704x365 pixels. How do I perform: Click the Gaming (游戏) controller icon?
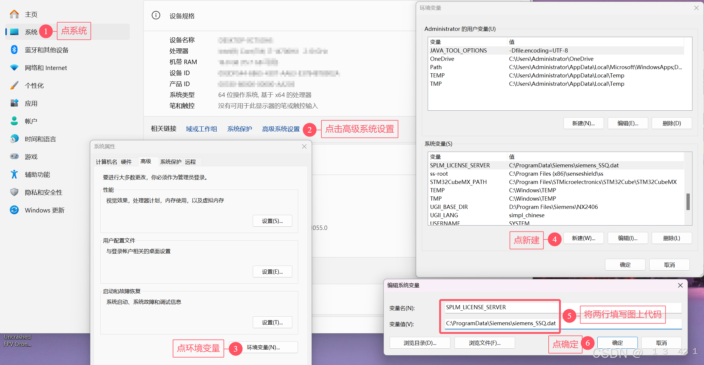pos(14,156)
